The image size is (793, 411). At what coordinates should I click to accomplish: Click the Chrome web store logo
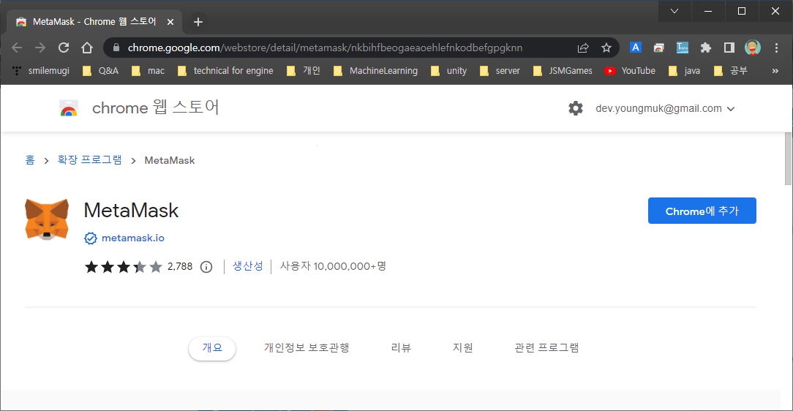coord(69,108)
